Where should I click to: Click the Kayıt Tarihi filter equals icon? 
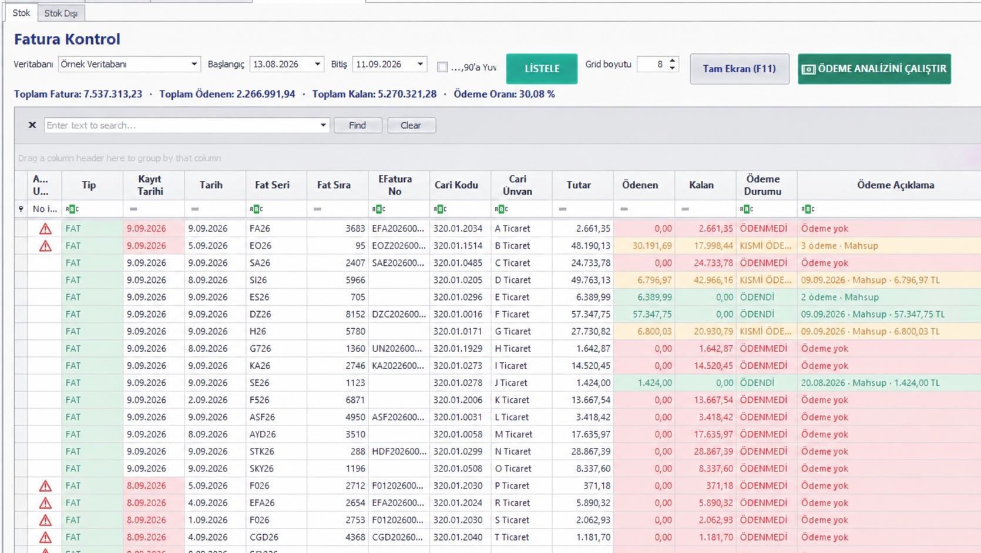tap(133, 209)
